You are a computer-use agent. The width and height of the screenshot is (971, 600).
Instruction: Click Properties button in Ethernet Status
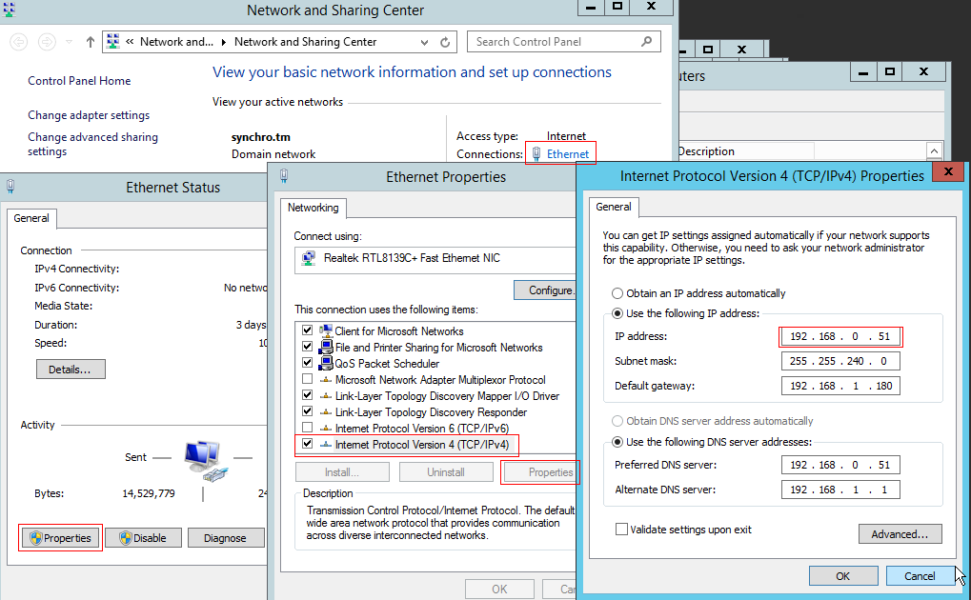[60, 538]
